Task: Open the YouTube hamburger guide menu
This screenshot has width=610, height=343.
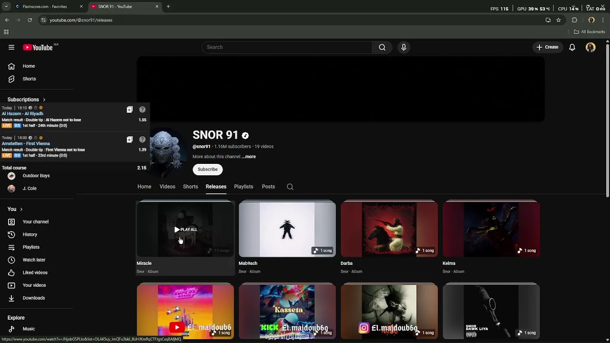Action: click(x=11, y=47)
